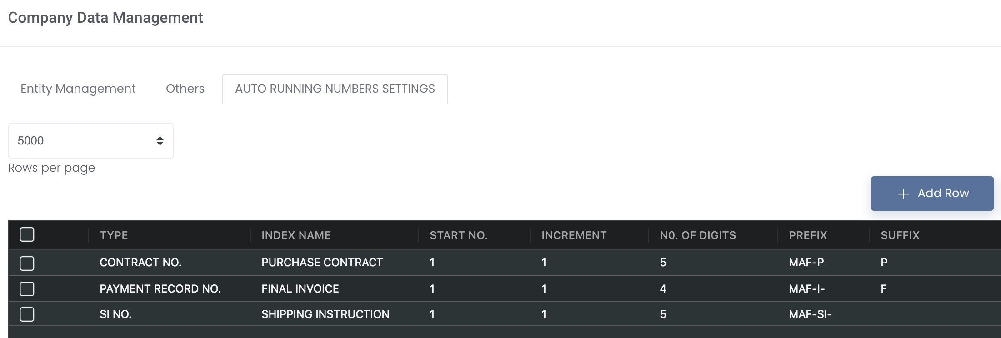
Task: Select the PURCHASE CONTRACT index name cell
Action: [322, 263]
